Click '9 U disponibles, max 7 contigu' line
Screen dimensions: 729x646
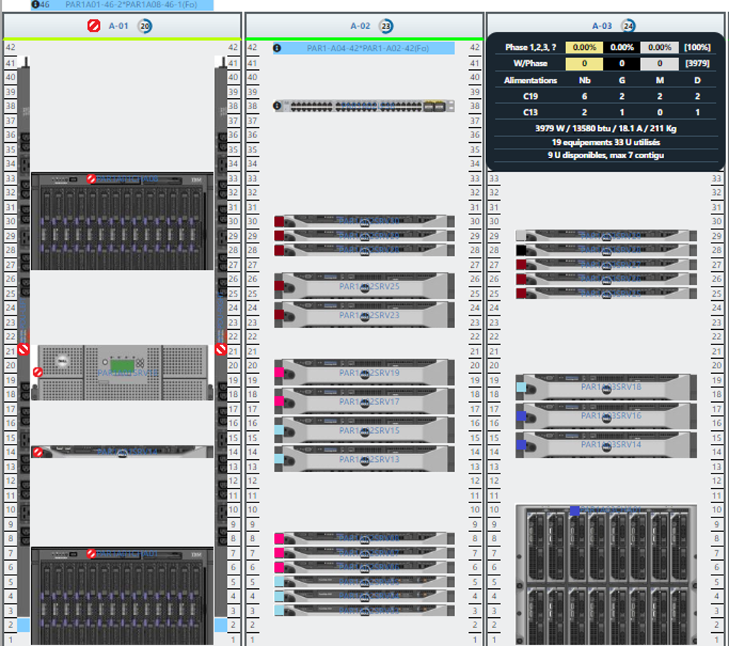pyautogui.click(x=606, y=155)
